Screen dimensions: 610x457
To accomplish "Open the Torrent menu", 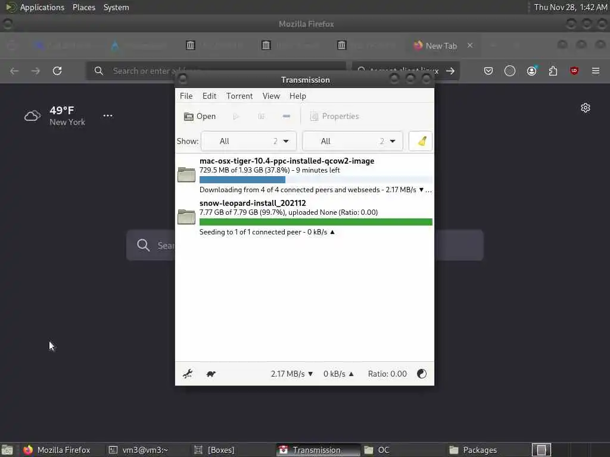I will pos(239,96).
